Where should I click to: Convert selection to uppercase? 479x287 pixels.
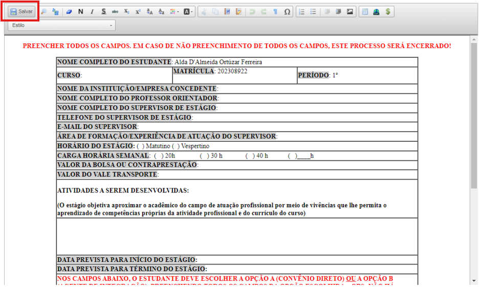(149, 12)
